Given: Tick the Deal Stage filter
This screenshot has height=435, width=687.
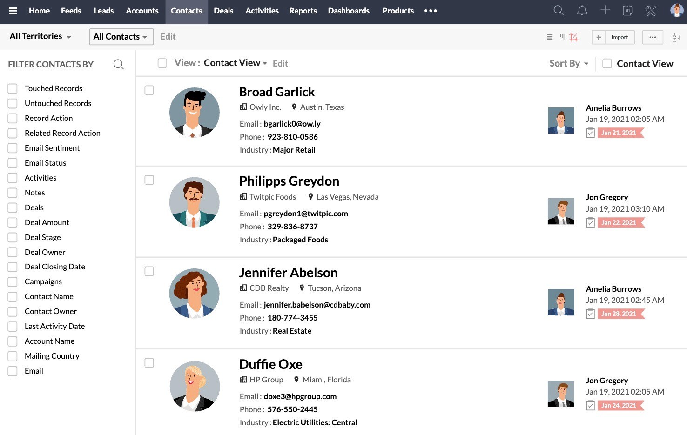Looking at the screenshot, I should (x=13, y=237).
